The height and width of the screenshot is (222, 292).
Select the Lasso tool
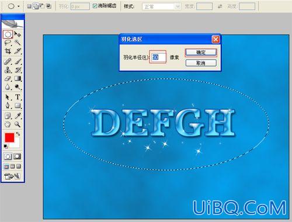coord(8,43)
